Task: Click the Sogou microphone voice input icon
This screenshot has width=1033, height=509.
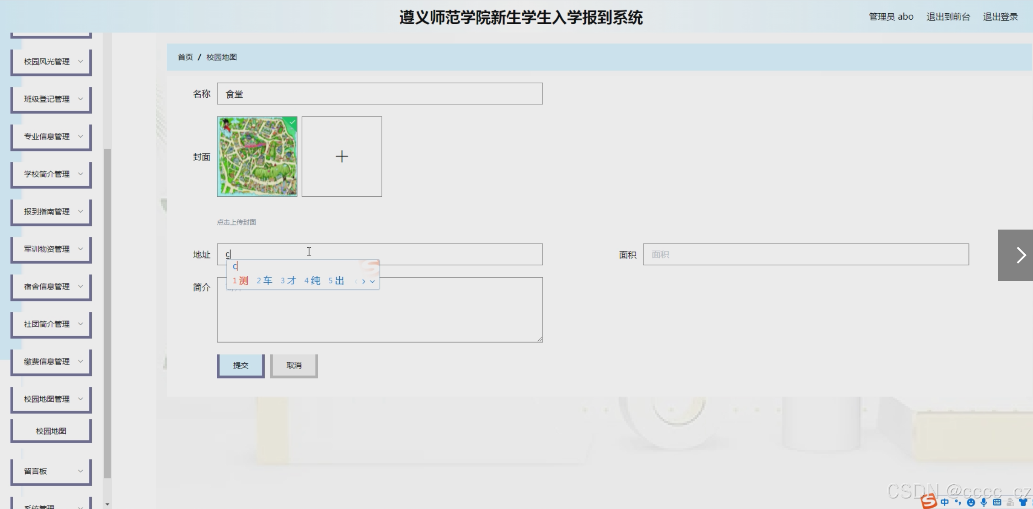Action: 984,503
